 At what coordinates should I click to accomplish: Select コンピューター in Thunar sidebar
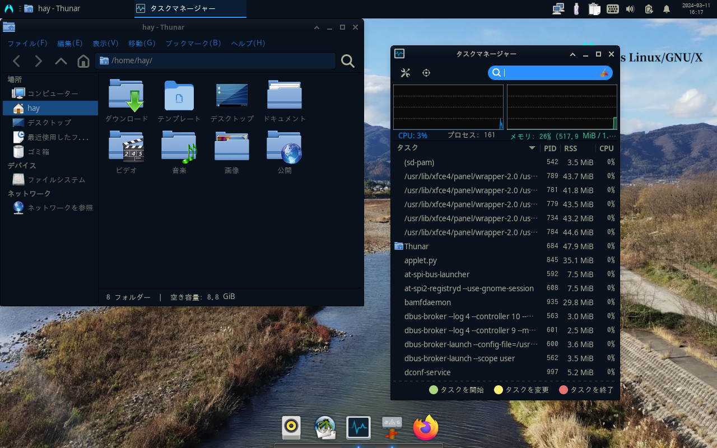50,94
